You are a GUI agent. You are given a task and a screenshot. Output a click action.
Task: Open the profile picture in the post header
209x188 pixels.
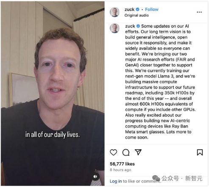(114, 12)
